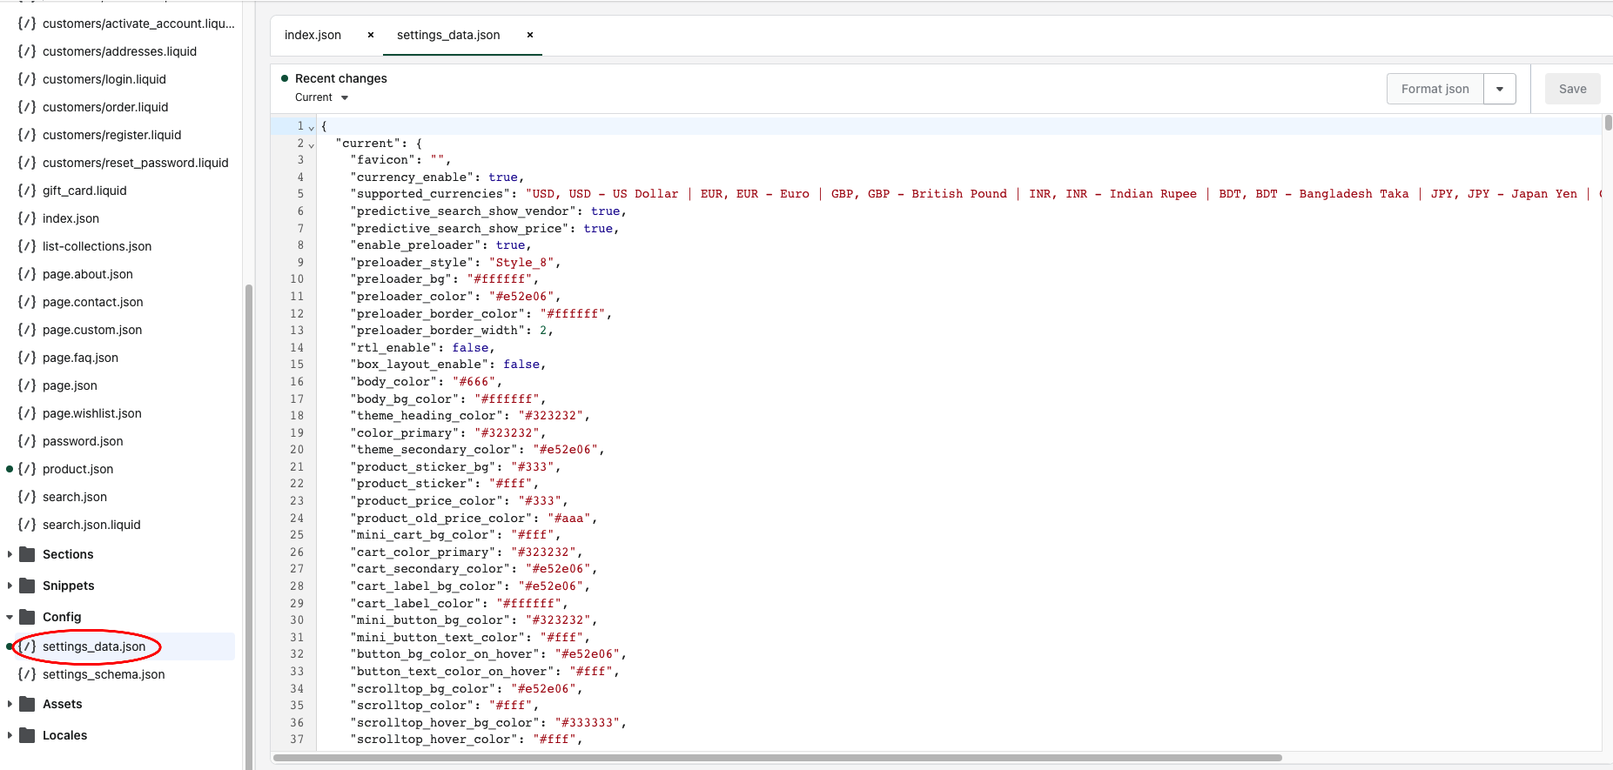
Task: Click the search.json.liquid file icon
Action: tap(27, 525)
